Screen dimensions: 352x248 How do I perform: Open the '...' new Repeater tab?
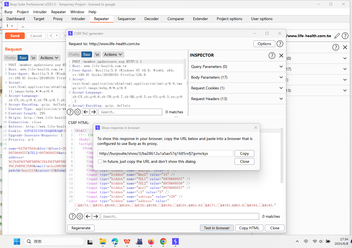tap(23, 26)
